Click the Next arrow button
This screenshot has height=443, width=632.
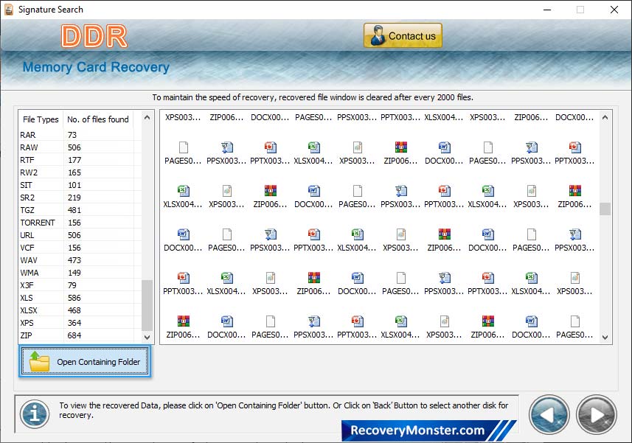click(597, 415)
